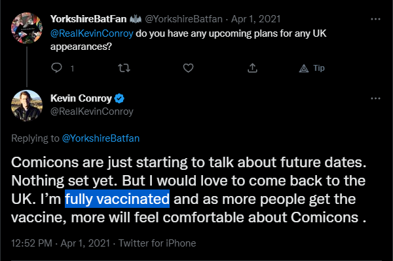The width and height of the screenshot is (393, 261).
Task: Click the Apr 1, 2021 date on first tweet
Action: 255,19
